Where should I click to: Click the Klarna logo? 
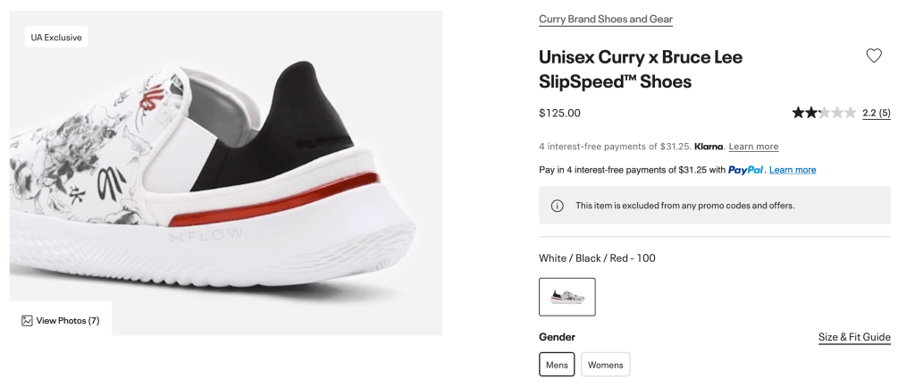point(709,147)
